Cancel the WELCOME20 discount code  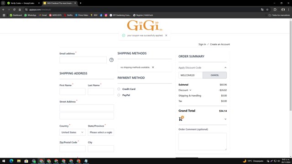point(214,75)
